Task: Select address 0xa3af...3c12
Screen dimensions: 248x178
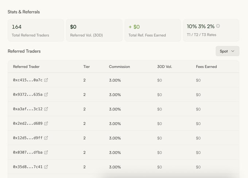Action: pos(28,109)
